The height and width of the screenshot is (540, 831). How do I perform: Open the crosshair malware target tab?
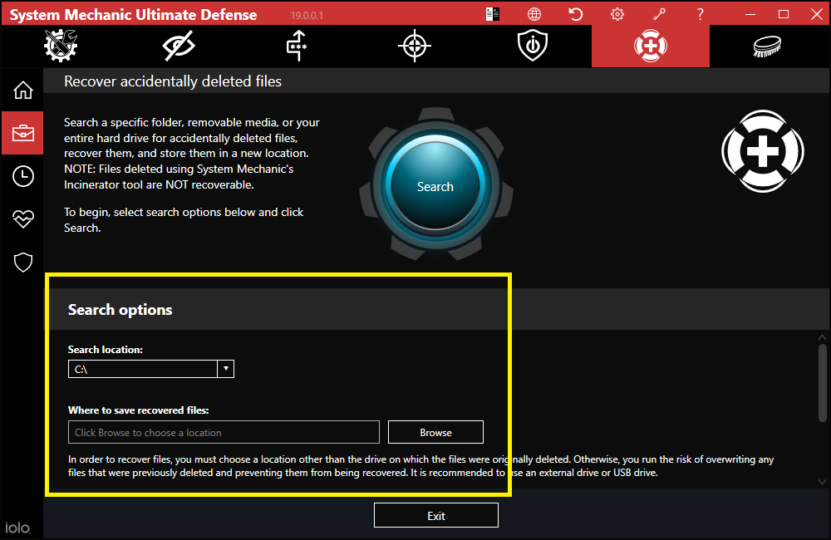415,46
